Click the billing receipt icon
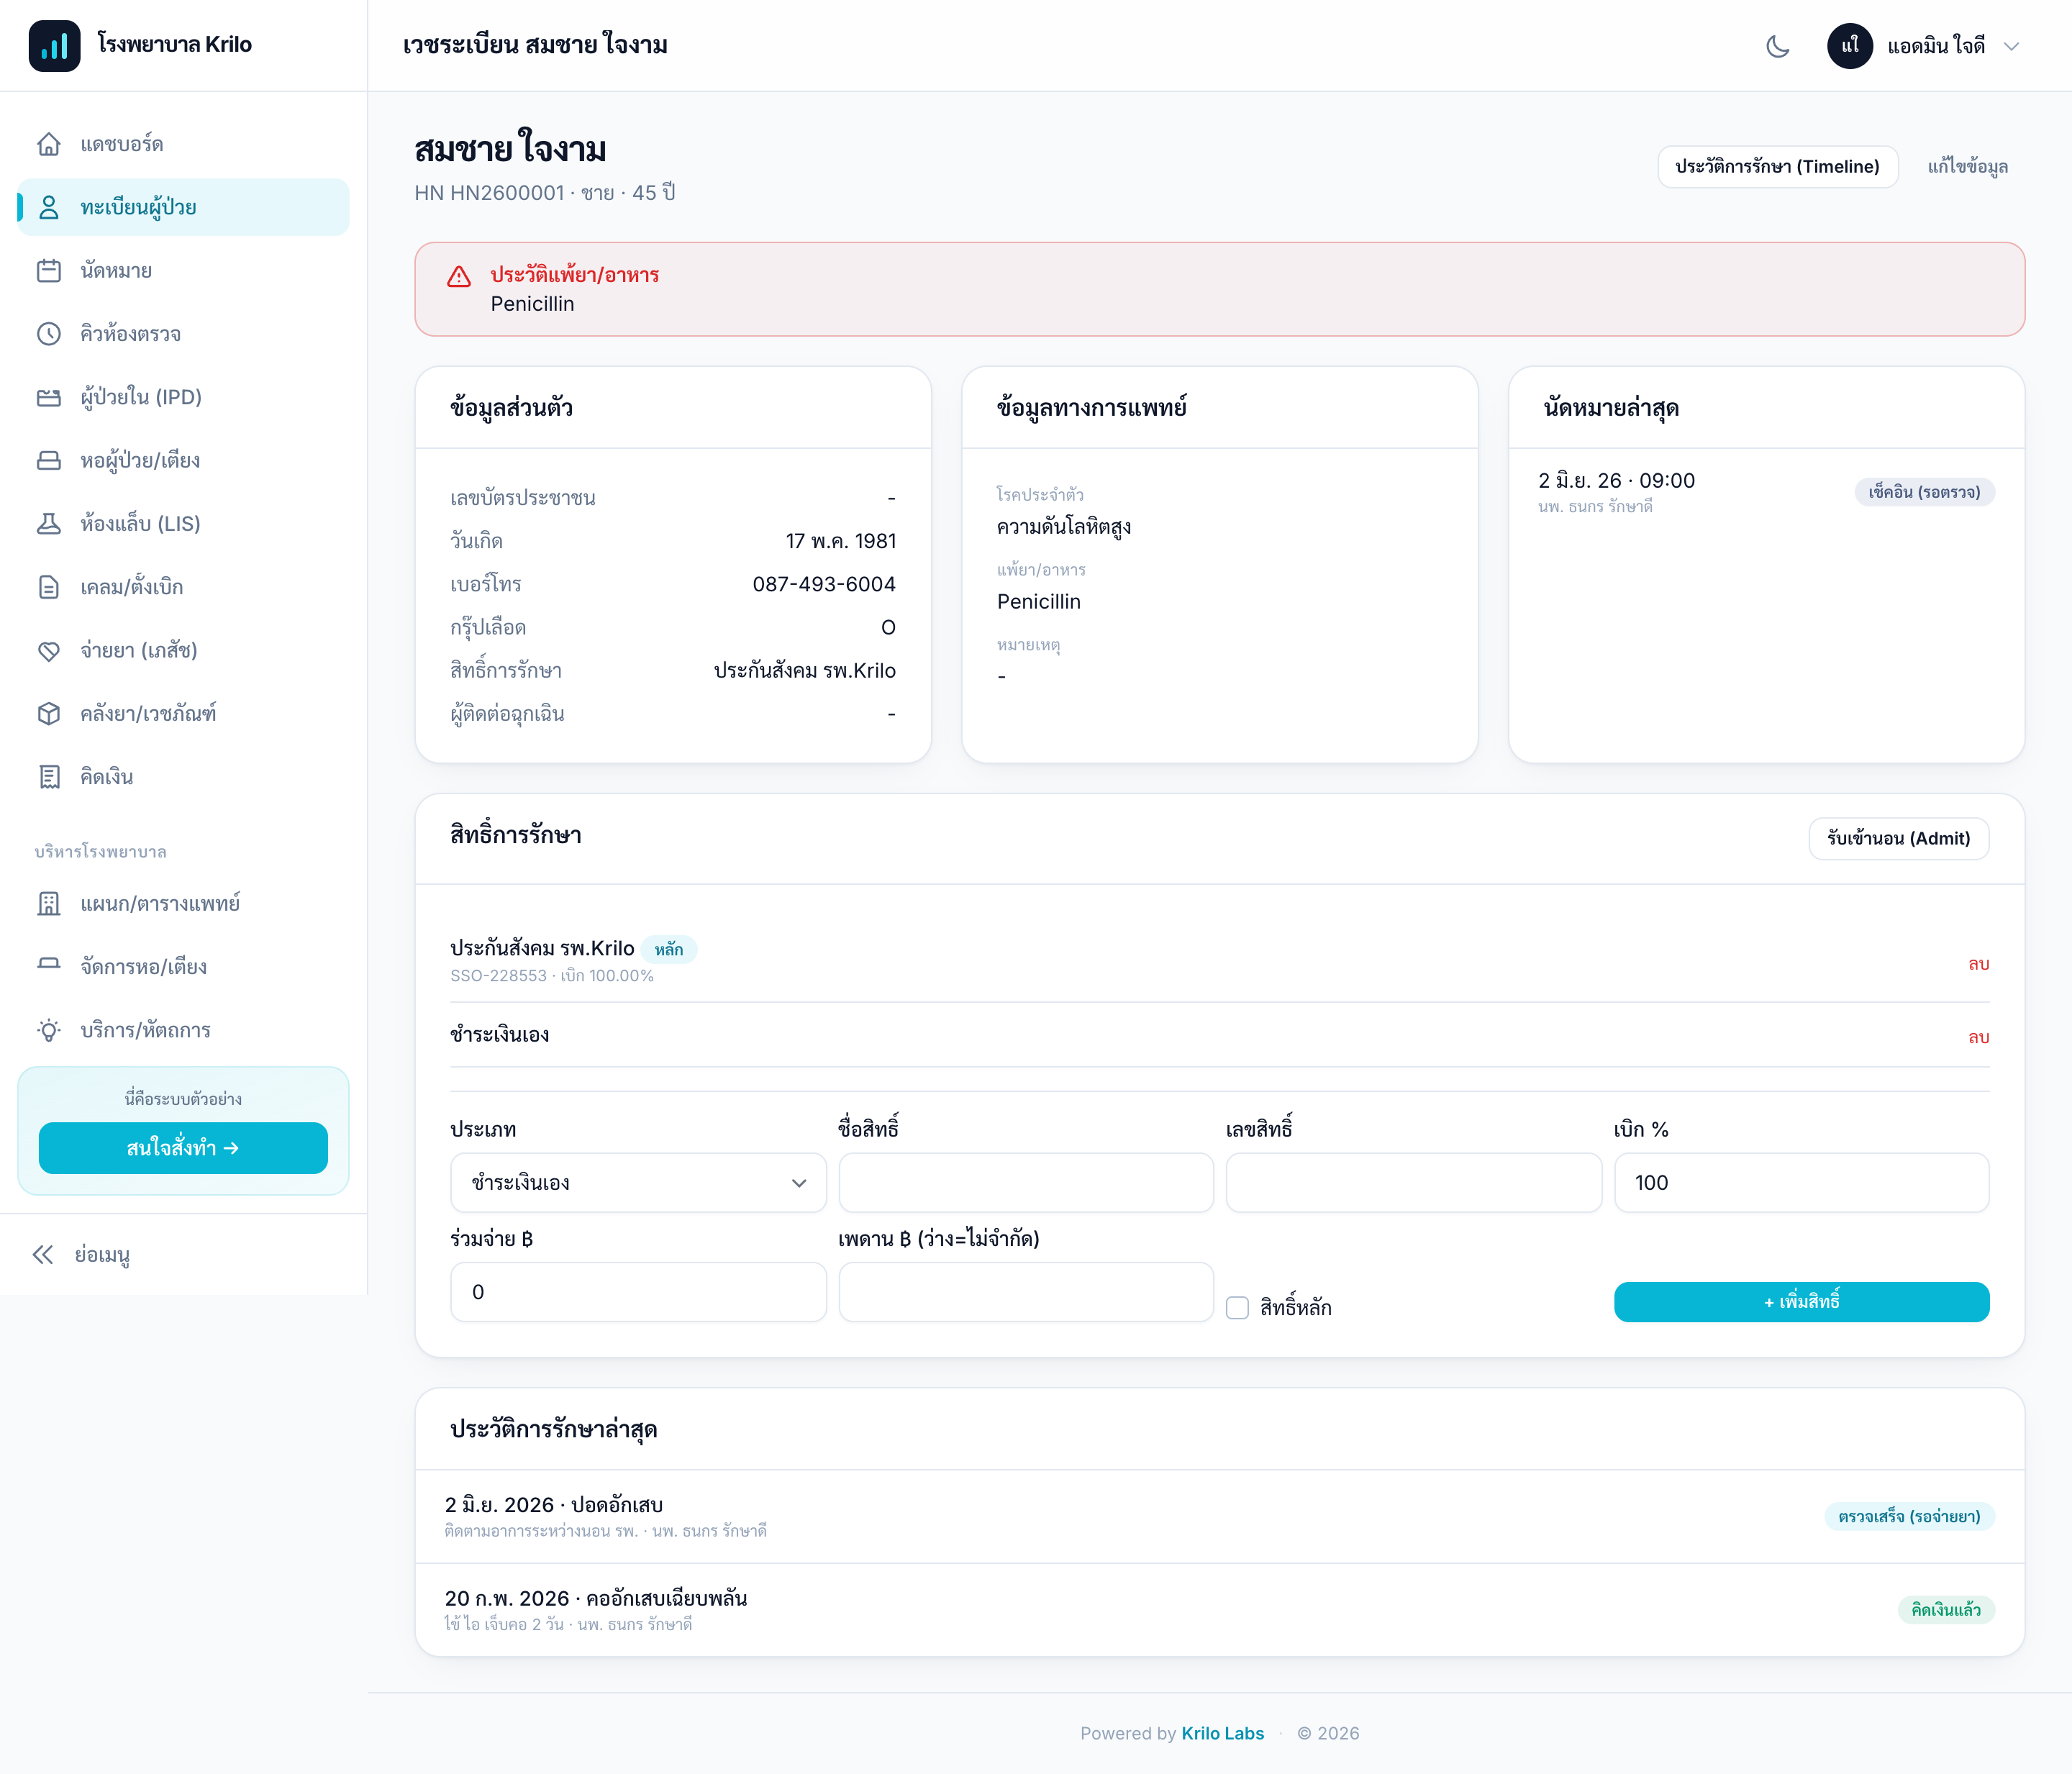 [x=49, y=777]
